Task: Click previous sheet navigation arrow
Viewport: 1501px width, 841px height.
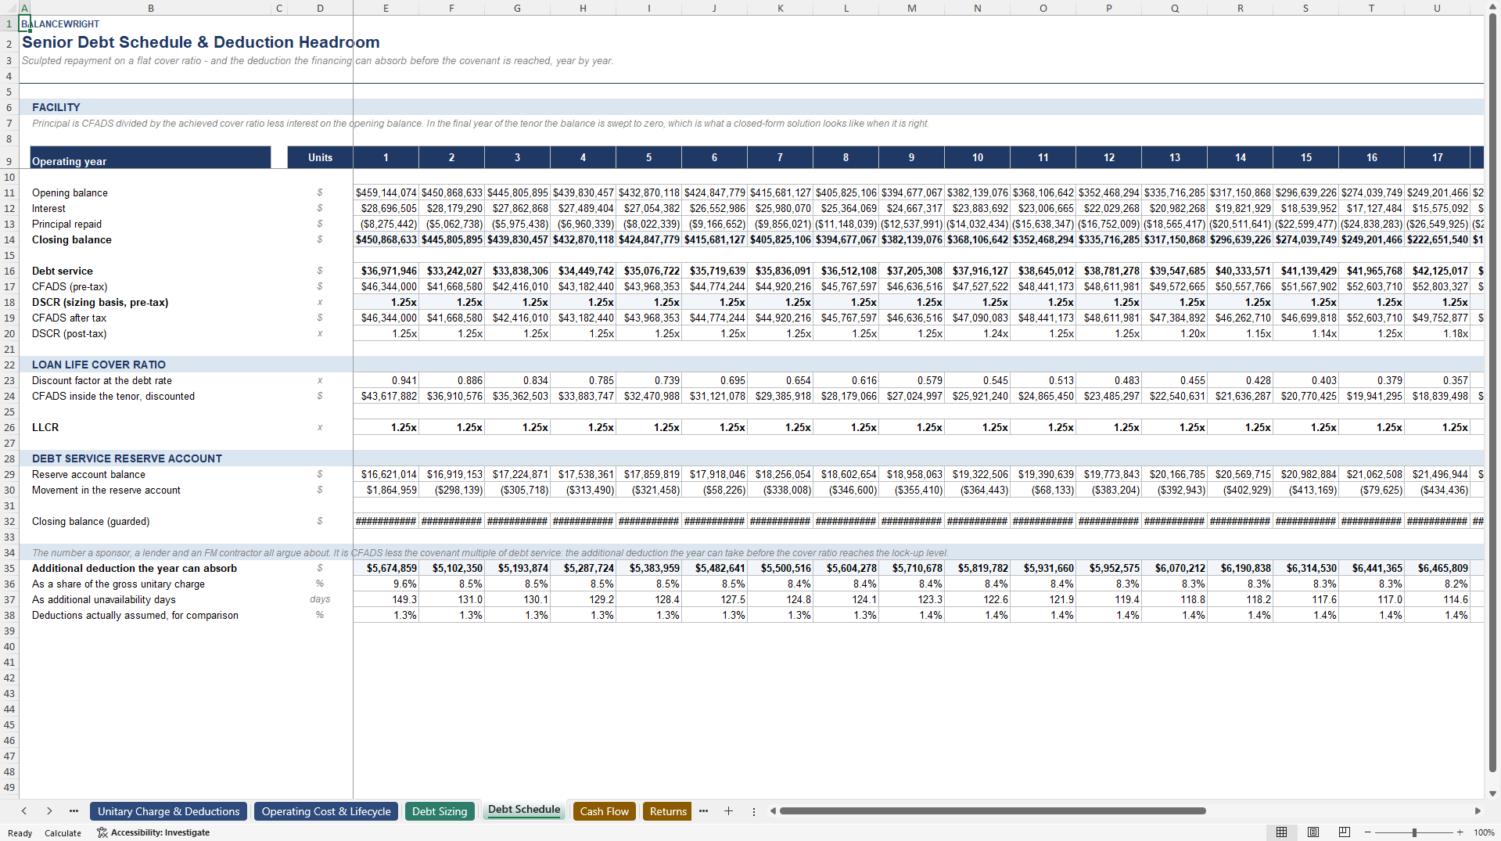Action: tap(24, 811)
